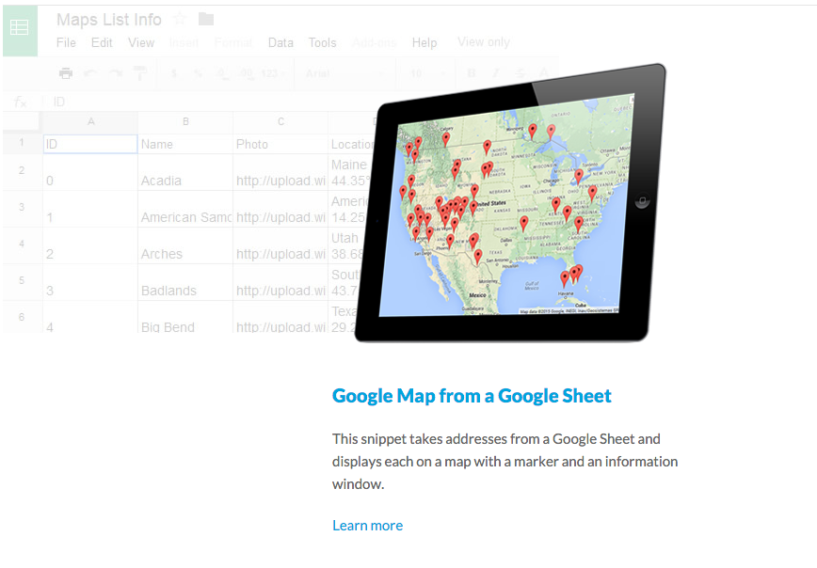Select cell A1 containing ID
This screenshot has height=568, width=817.
89,143
